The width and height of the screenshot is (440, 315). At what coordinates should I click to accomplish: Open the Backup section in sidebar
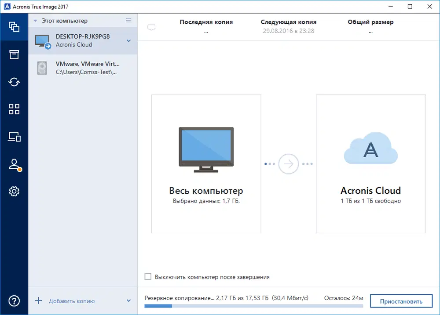(x=14, y=27)
